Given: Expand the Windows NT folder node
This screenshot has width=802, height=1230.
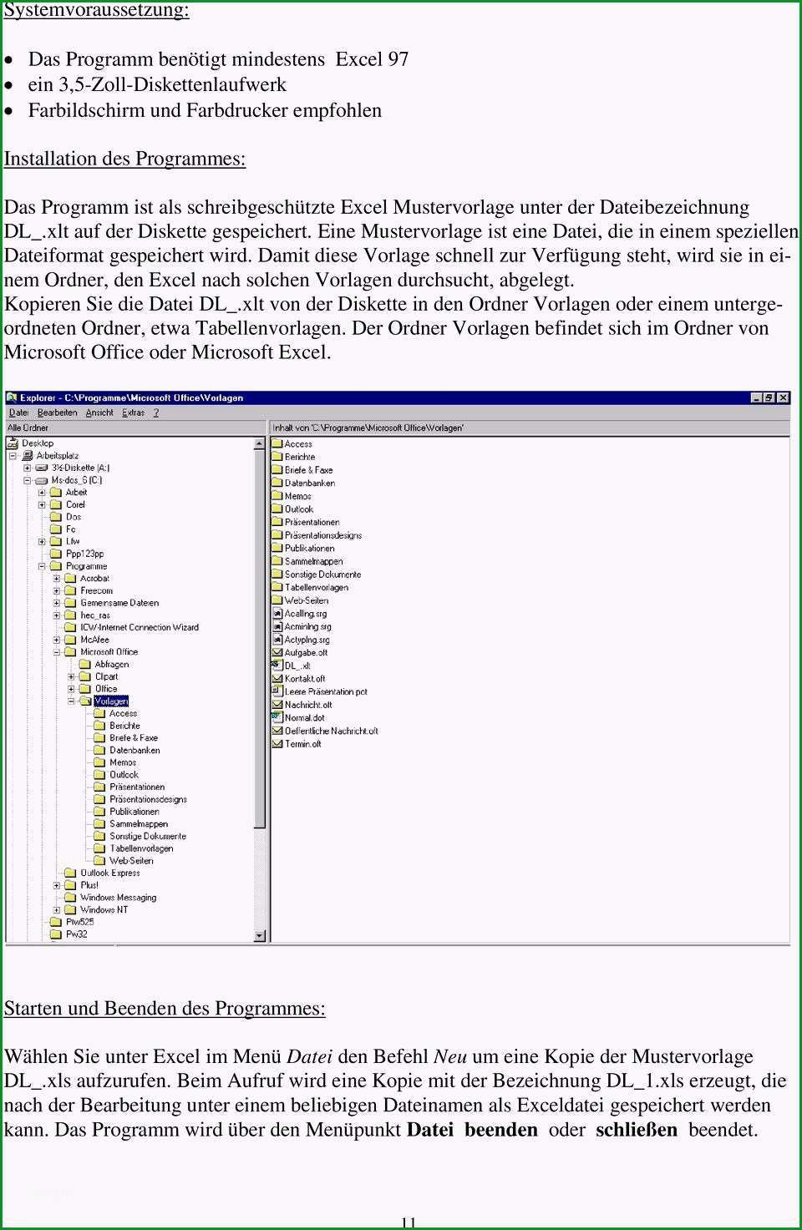Looking at the screenshot, I should pyautogui.click(x=57, y=910).
